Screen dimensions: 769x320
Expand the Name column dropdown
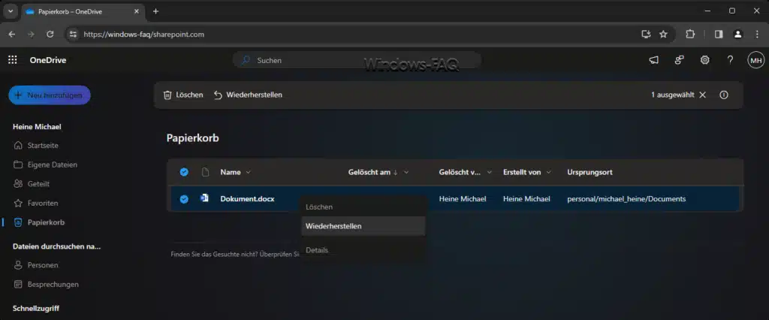(x=248, y=172)
